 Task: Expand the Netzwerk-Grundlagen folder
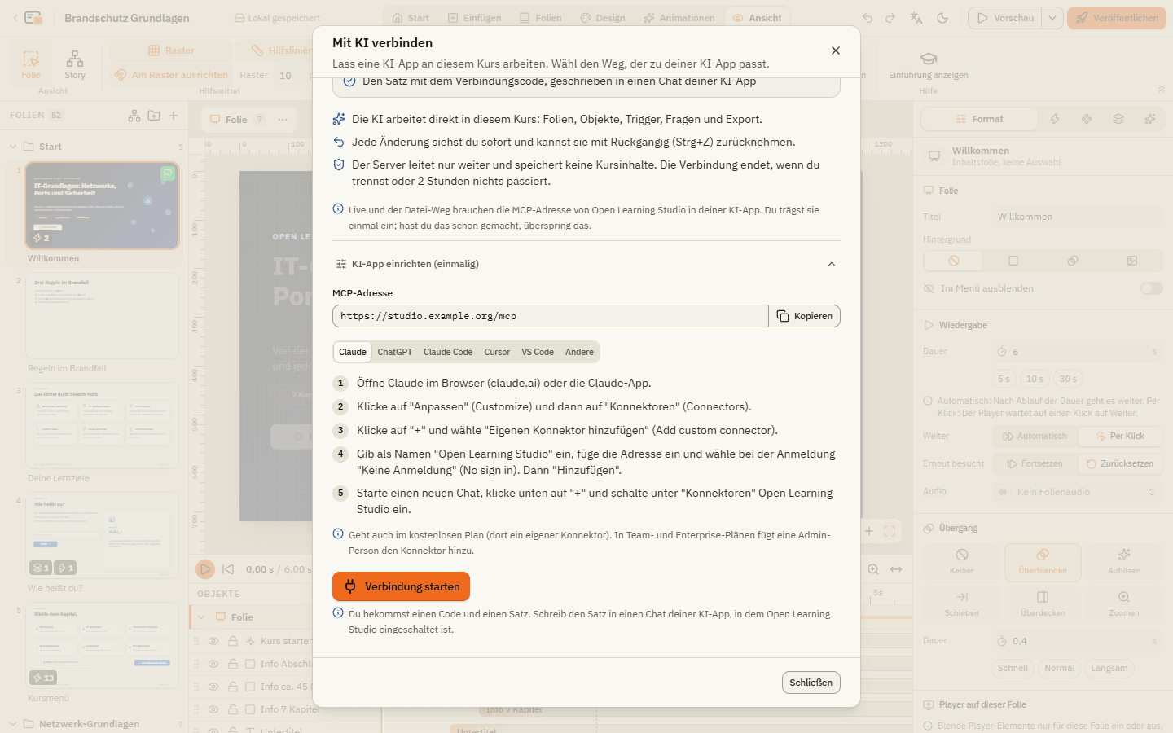coord(13,724)
